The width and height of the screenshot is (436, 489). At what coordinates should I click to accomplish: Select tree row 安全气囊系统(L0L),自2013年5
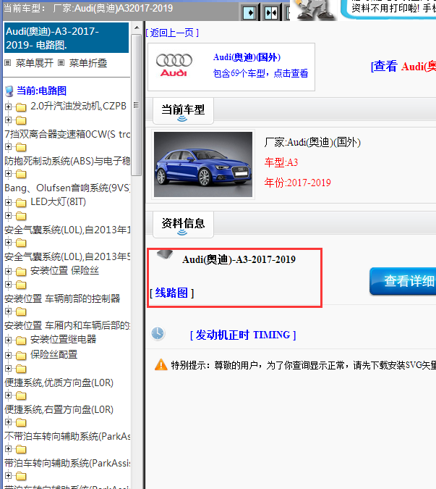click(67, 256)
